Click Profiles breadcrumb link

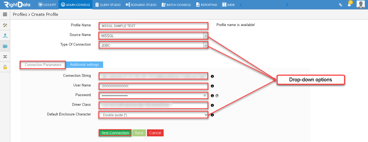point(20,14)
